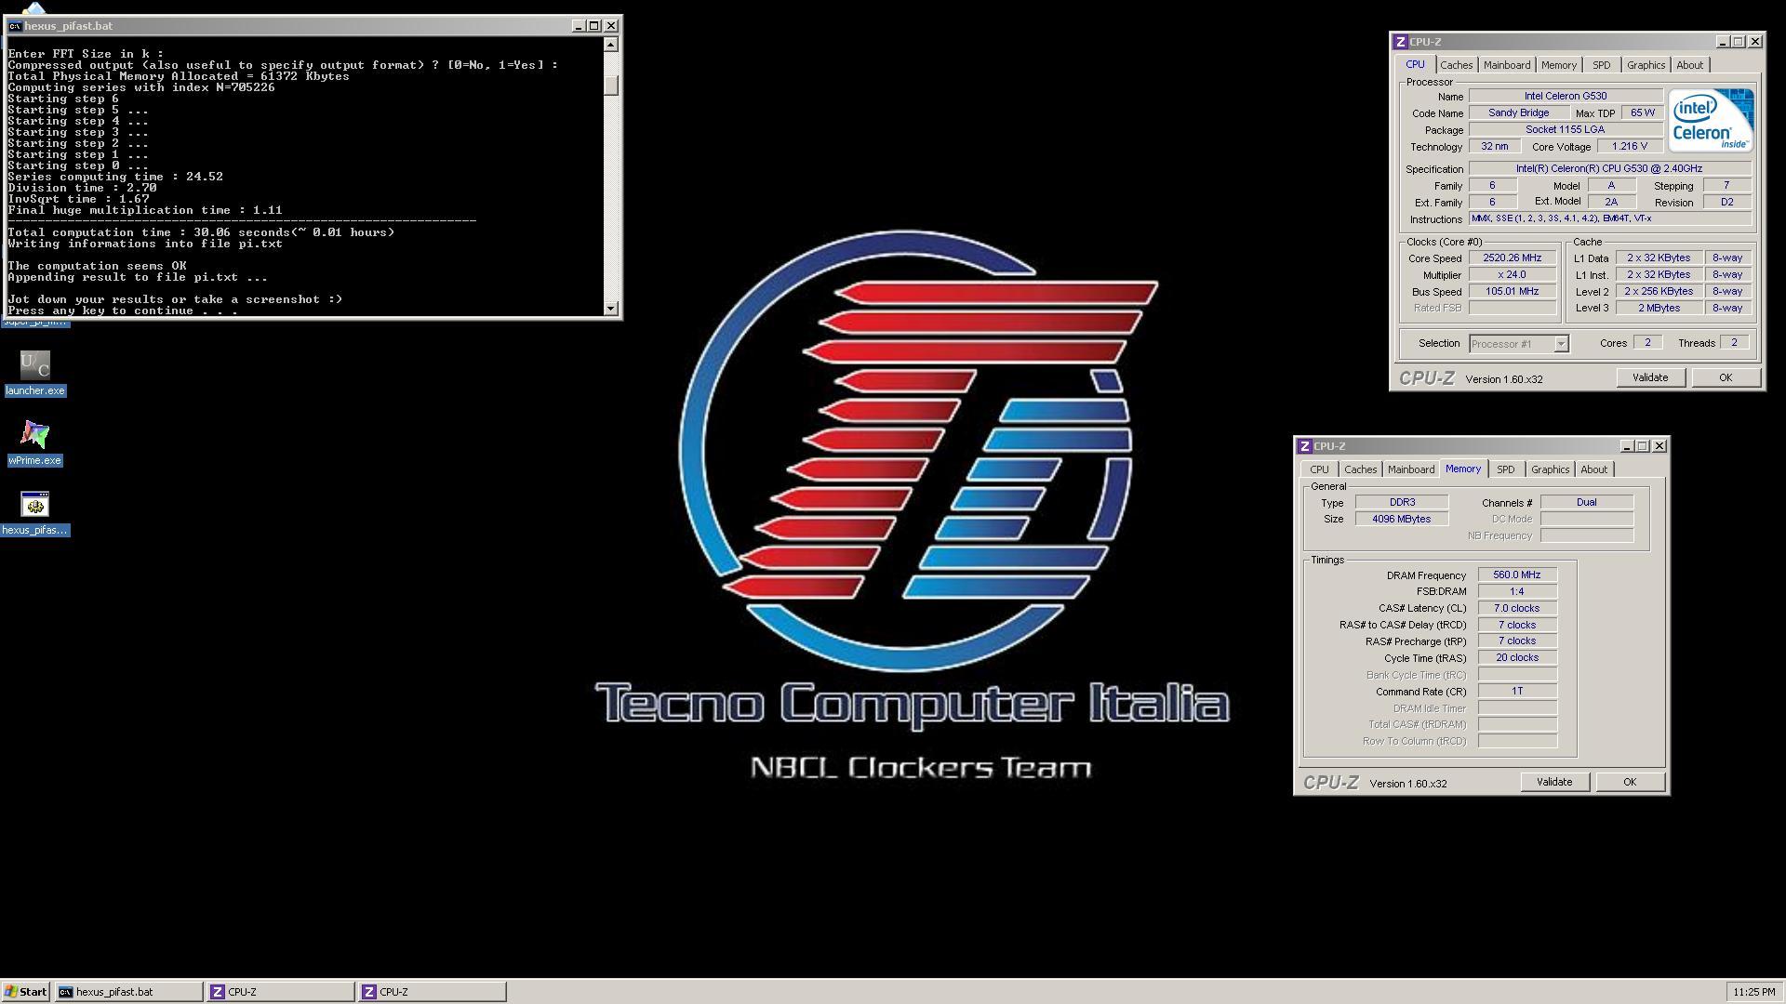Open launcher.exe desktop icon
Screen dimensions: 1786x1004
[x=34, y=373]
